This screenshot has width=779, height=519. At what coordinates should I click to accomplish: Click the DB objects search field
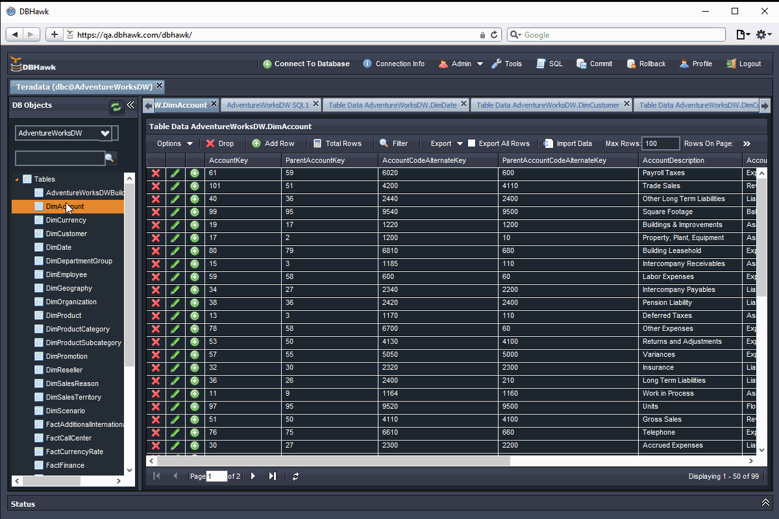[60, 158]
